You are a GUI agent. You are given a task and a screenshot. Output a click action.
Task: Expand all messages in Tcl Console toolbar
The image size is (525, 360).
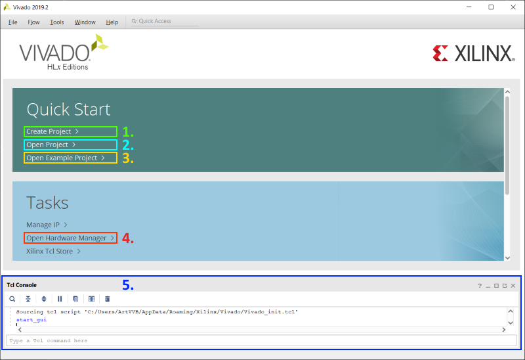pyautogui.click(x=44, y=299)
